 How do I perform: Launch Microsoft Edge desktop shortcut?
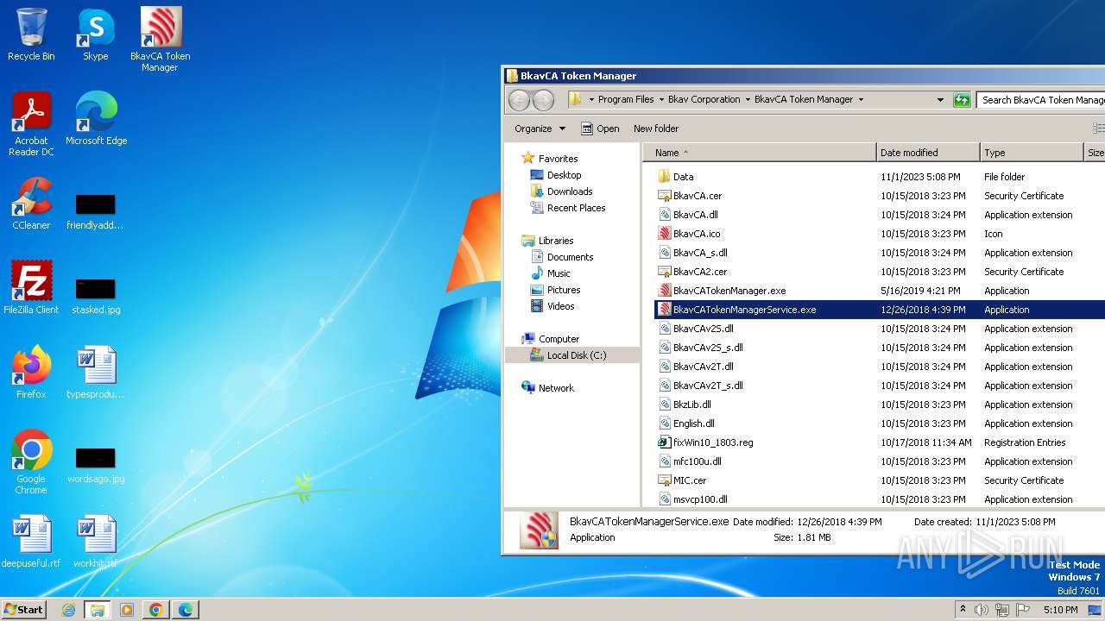tap(96, 119)
